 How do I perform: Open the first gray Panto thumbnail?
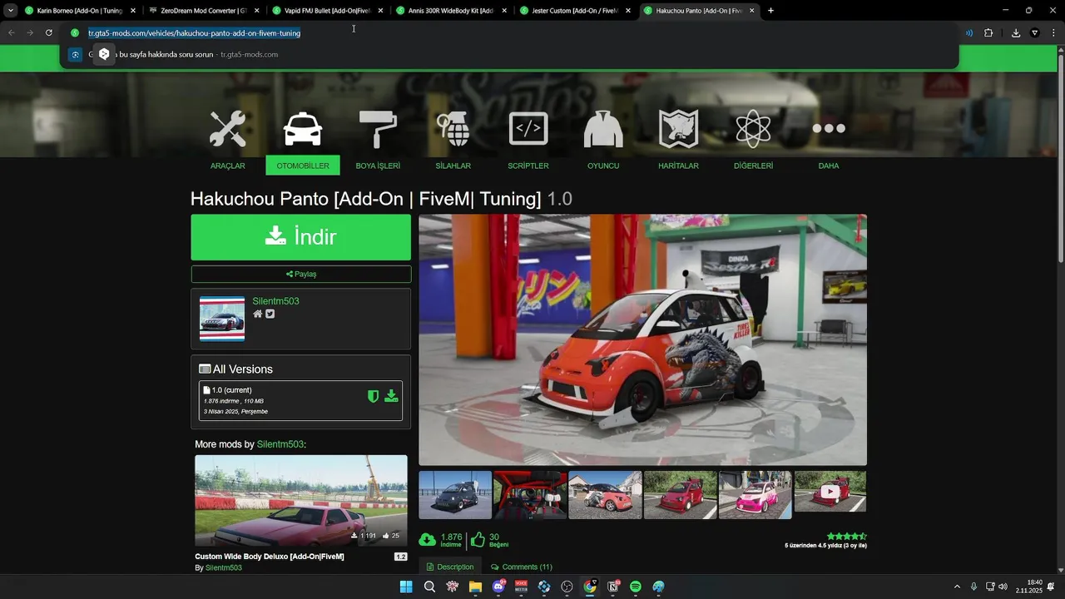455,495
